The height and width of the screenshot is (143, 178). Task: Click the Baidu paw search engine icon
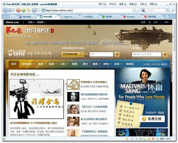click(x=143, y=10)
